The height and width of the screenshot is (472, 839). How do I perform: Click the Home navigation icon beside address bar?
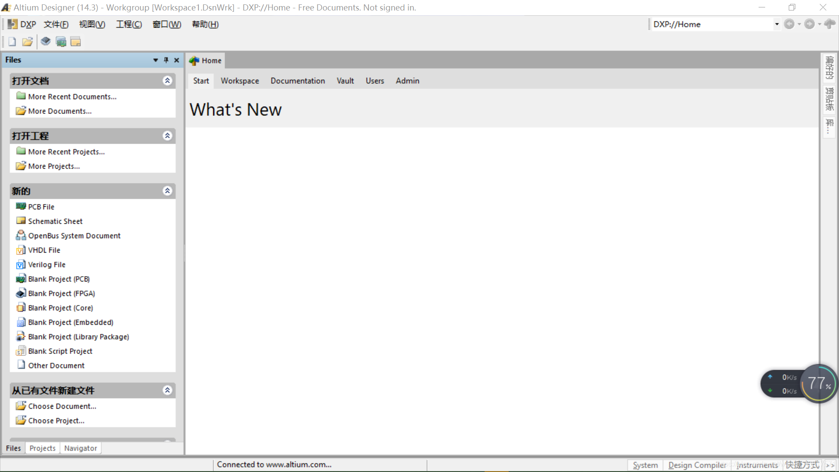(x=829, y=24)
